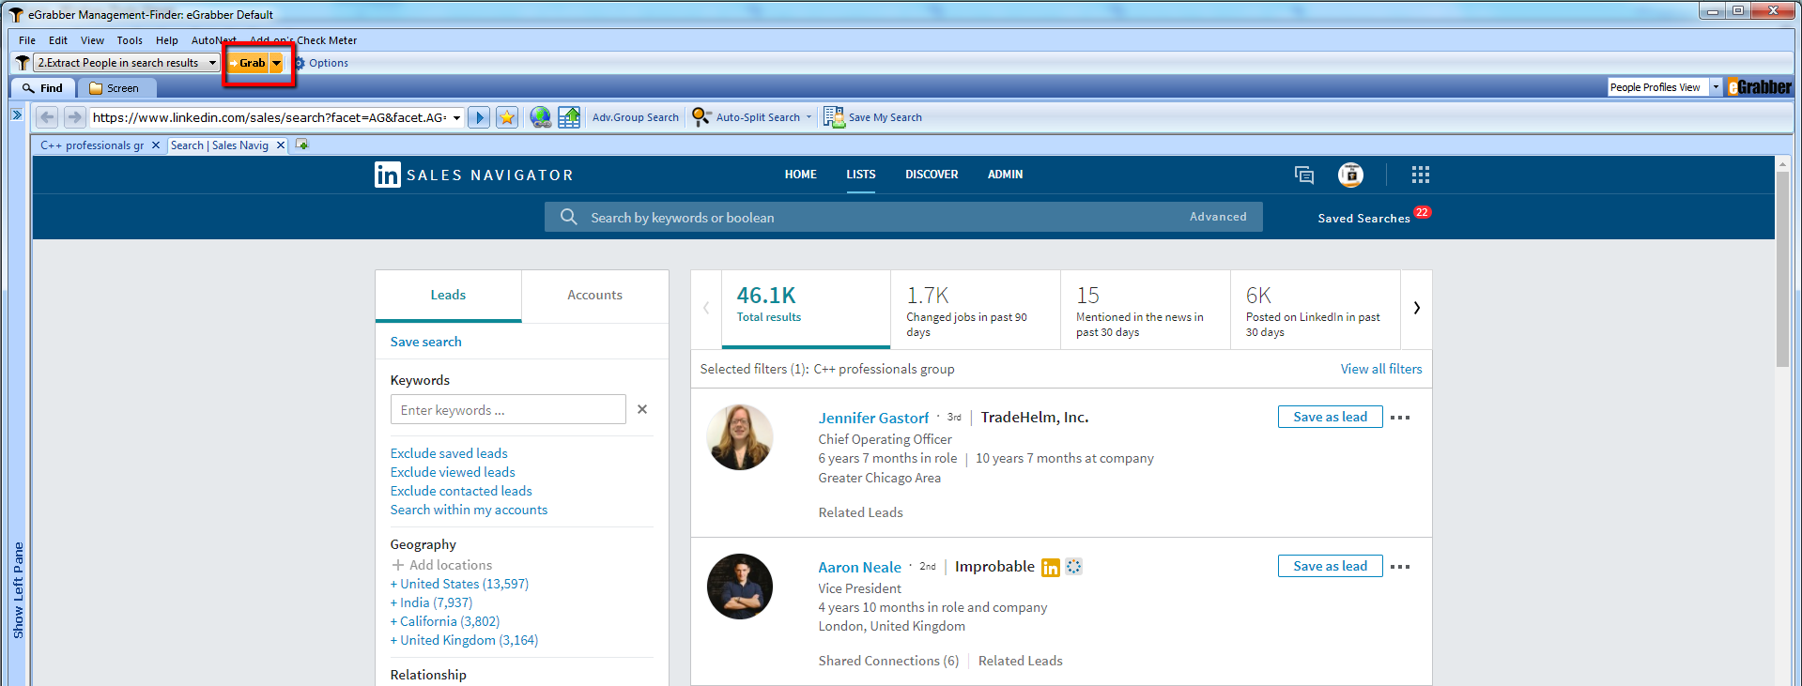Click the LinkedIn Sales Navigator logo

473,175
